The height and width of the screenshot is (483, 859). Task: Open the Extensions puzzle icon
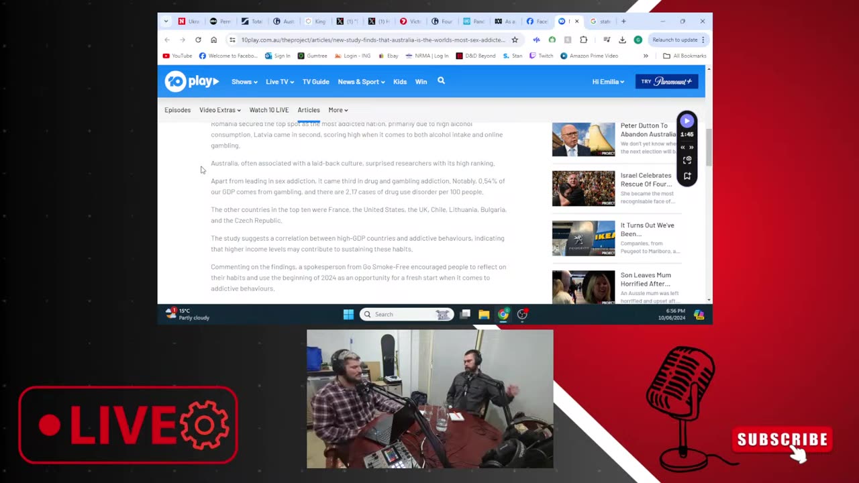(583, 40)
